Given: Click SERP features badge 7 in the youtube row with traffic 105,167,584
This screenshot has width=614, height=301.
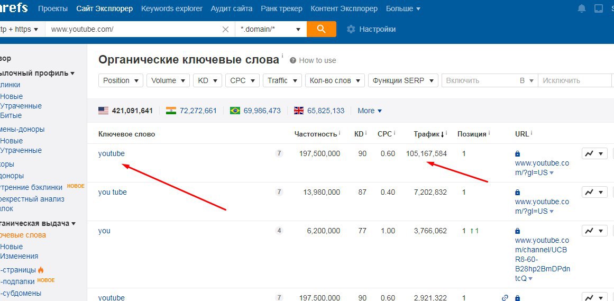Looking at the screenshot, I should (x=279, y=153).
